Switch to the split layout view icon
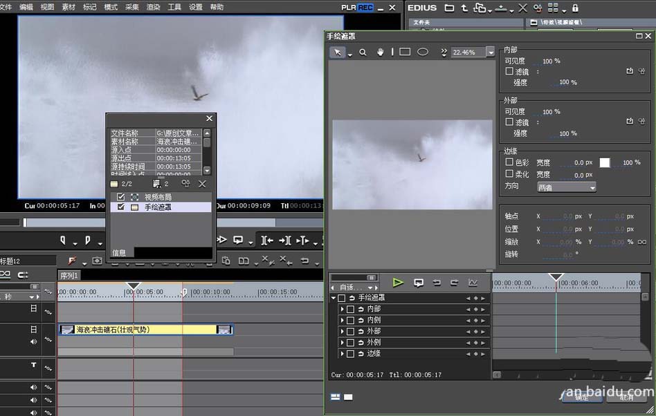656x416 pixels. tap(336, 397)
